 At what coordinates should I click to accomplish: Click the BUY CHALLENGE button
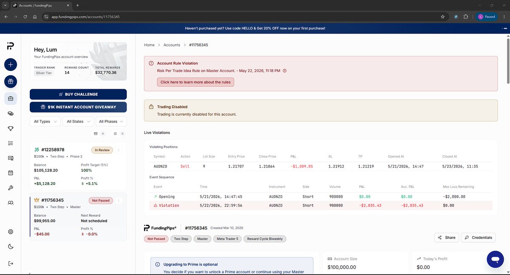pos(78,94)
